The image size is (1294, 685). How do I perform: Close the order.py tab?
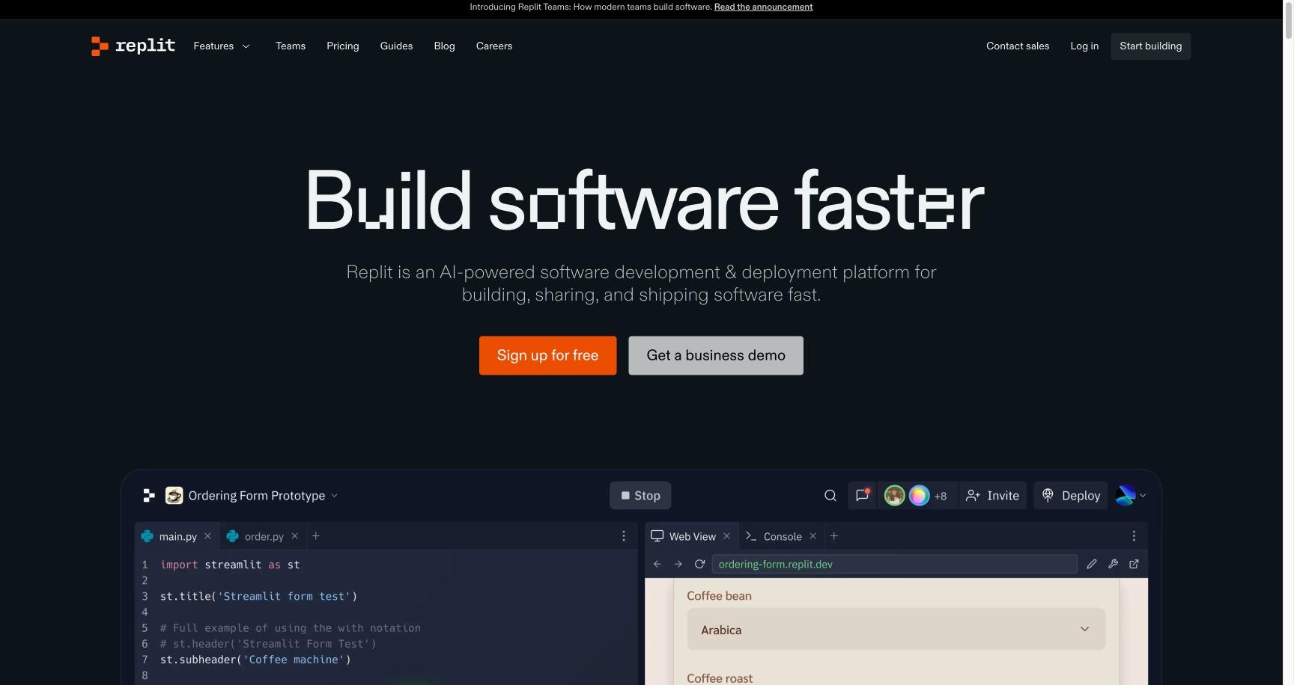[x=294, y=536]
